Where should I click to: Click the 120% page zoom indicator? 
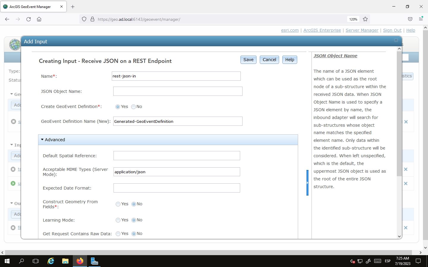pos(353,19)
